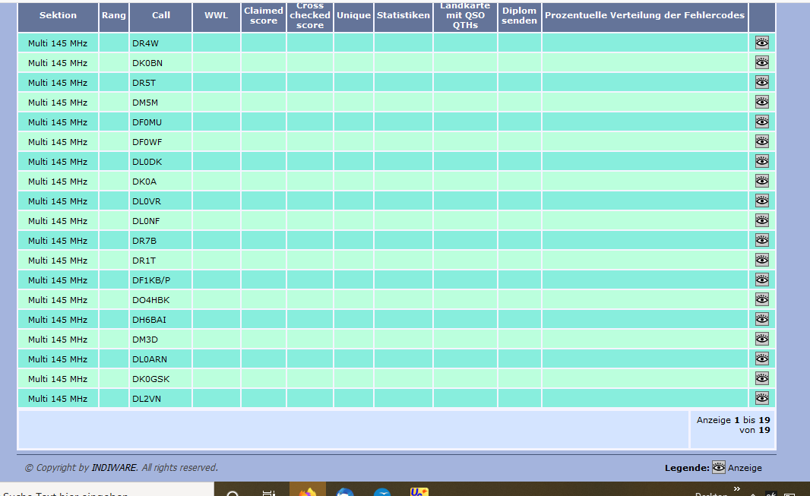Click the Unique column header
The image size is (810, 496).
[354, 15]
